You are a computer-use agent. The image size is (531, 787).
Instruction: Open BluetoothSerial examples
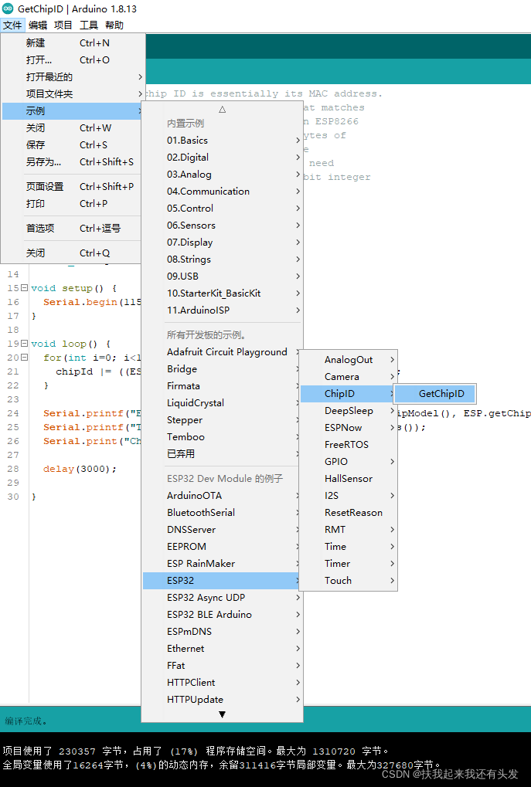tap(222, 513)
